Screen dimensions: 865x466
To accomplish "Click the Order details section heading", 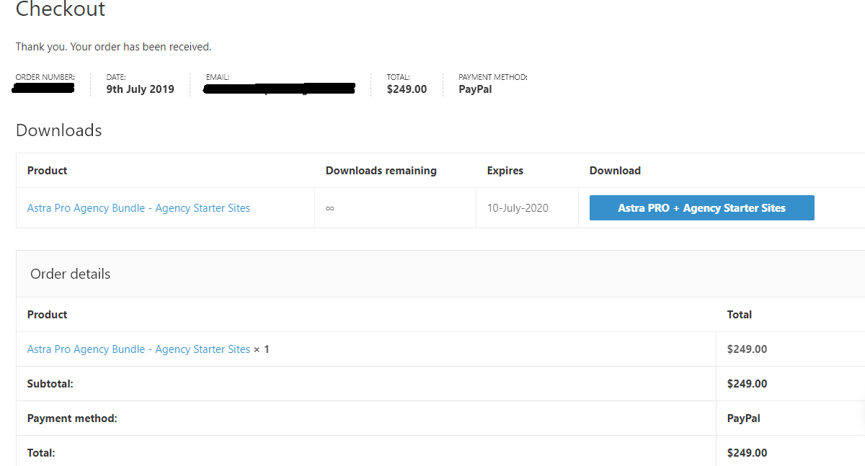I will 70,274.
